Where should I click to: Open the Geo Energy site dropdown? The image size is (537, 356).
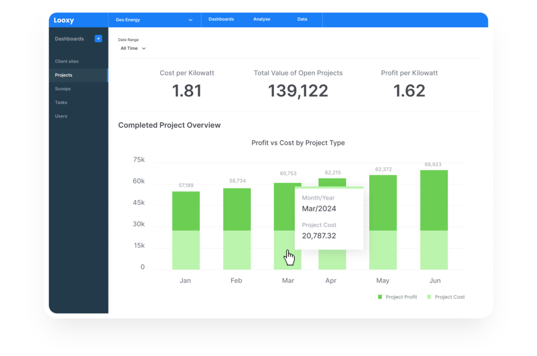(x=154, y=19)
